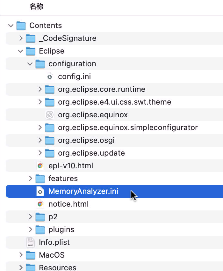Expand the MacOS folder

[x=21, y=255]
